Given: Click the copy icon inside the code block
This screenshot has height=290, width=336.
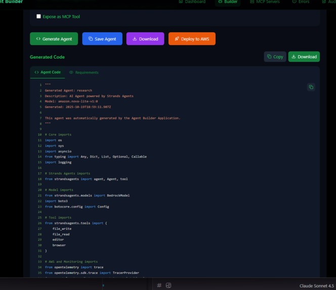Looking at the screenshot, I should pos(311,87).
